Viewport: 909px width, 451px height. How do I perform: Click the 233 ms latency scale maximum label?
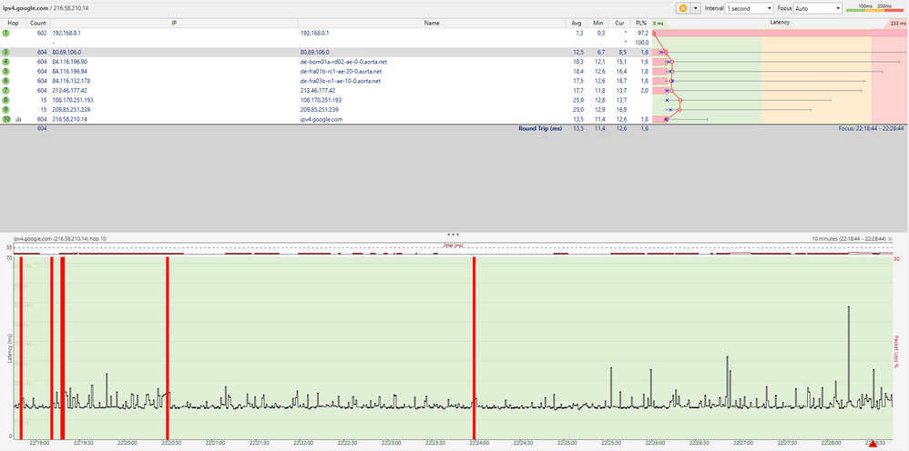[897, 23]
